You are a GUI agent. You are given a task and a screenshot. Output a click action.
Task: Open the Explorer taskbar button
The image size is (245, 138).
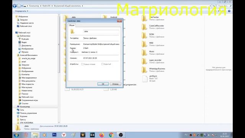point(35,135)
